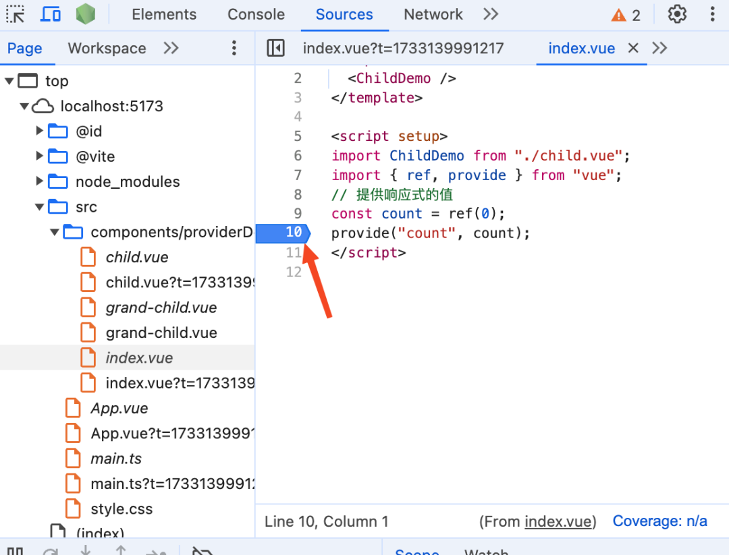Hide the navigator sidebar panel
729x555 pixels.
pyautogui.click(x=275, y=48)
